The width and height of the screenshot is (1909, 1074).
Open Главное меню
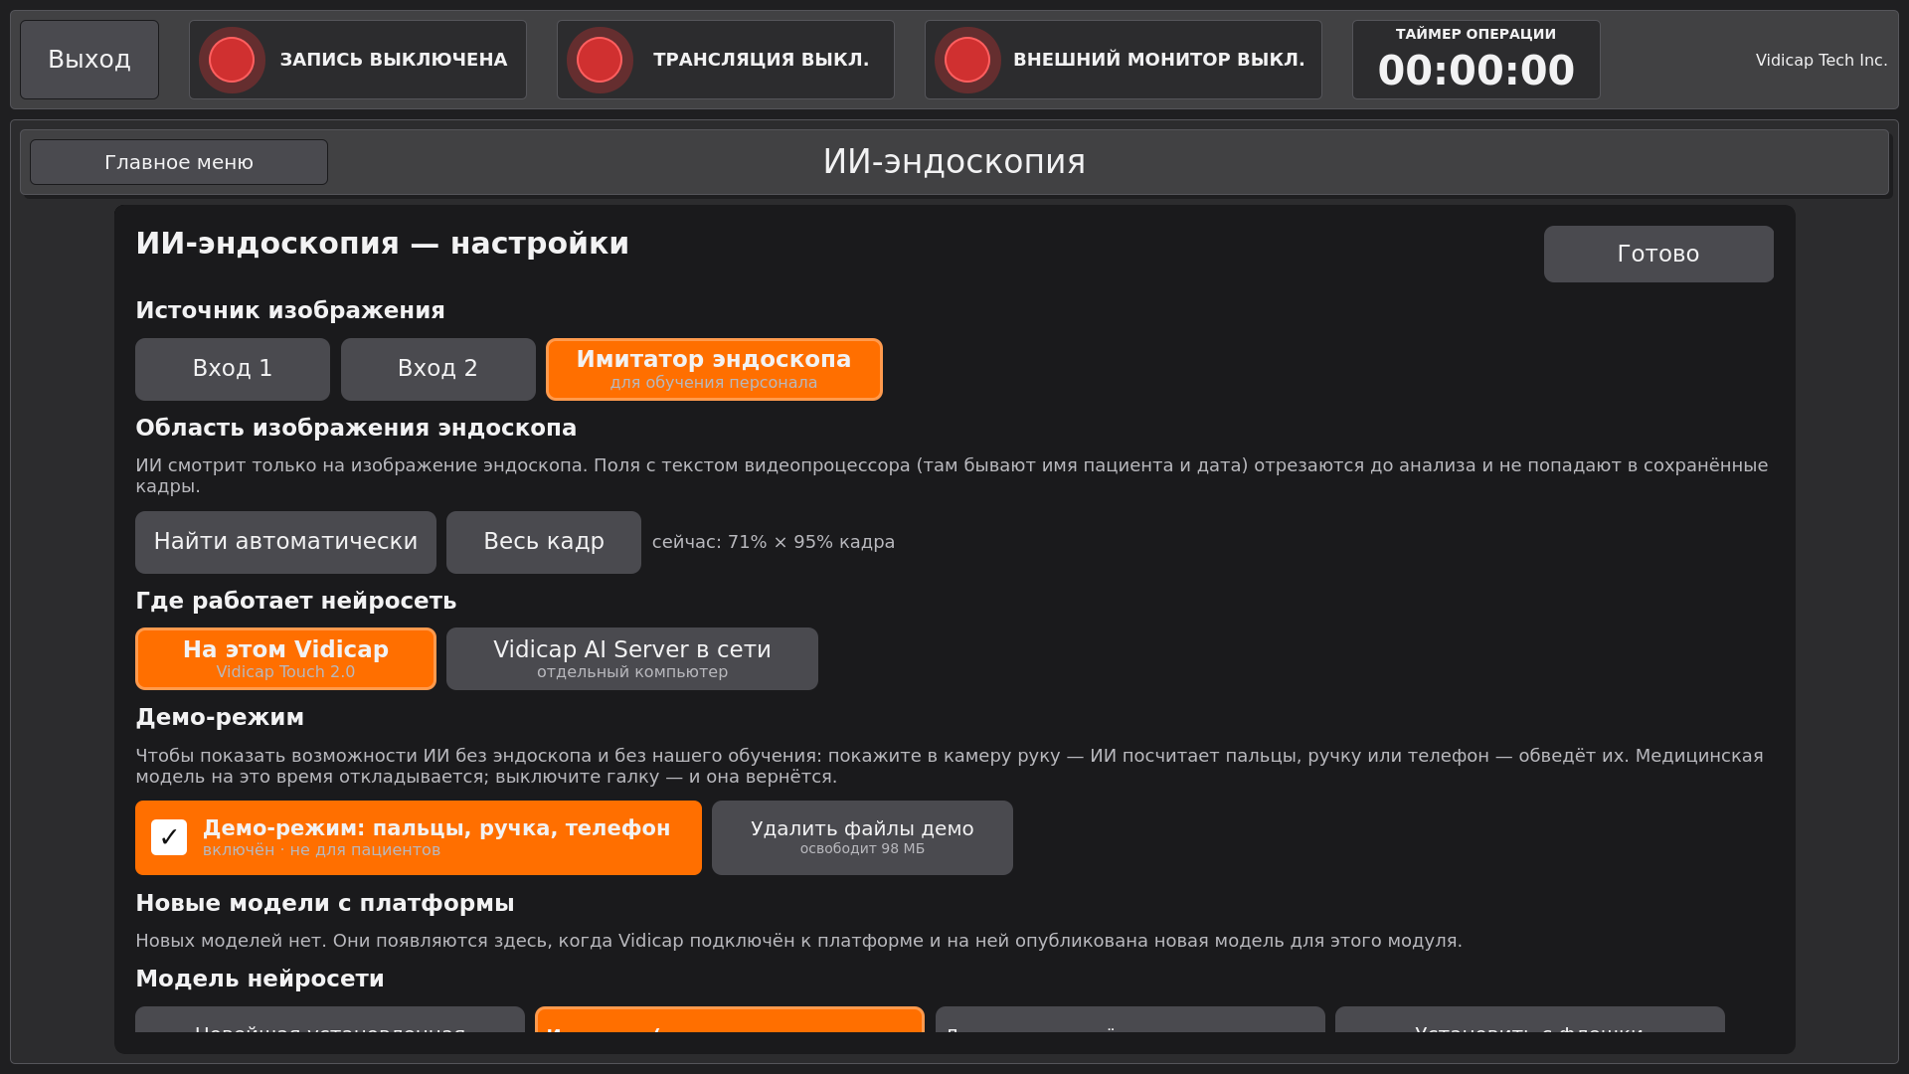click(179, 162)
